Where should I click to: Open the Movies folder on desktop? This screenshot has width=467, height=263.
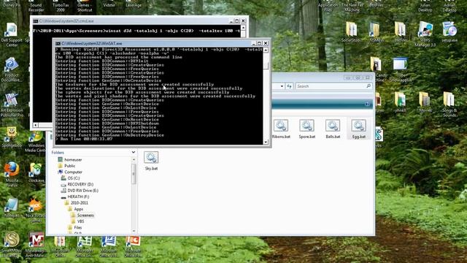click(425, 102)
